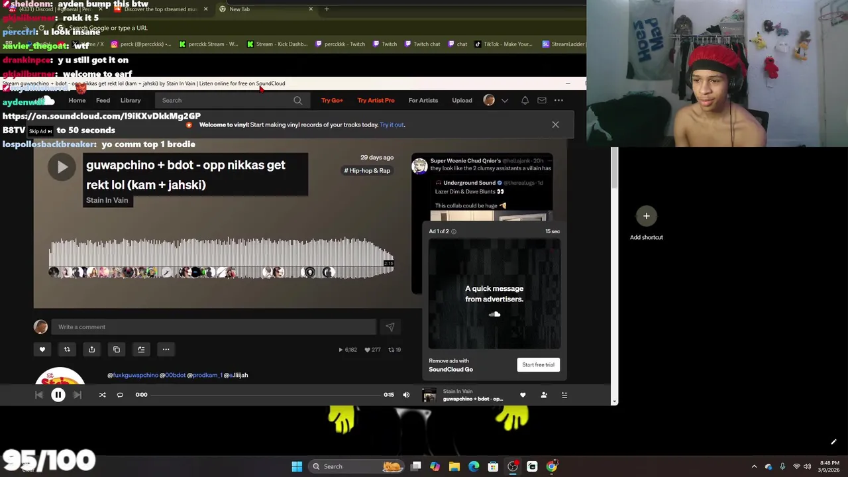The height and width of the screenshot is (477, 848).
Task: Switch to the New Tab browser tab
Action: point(265,9)
